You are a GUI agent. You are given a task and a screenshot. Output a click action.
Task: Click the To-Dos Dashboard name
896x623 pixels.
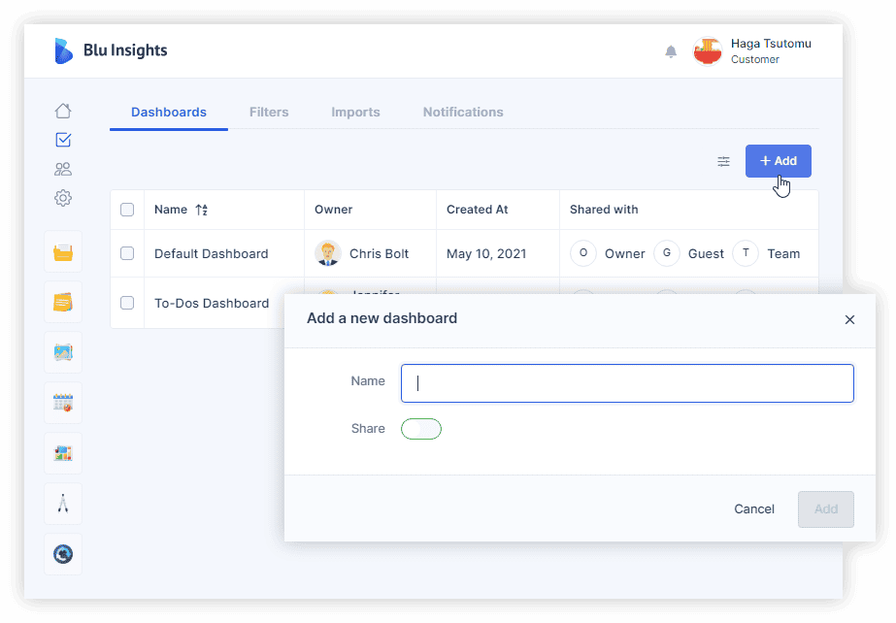[x=212, y=303]
